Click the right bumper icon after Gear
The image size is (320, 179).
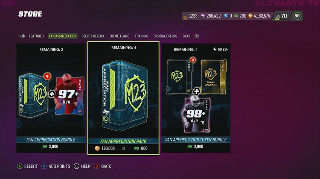point(197,36)
